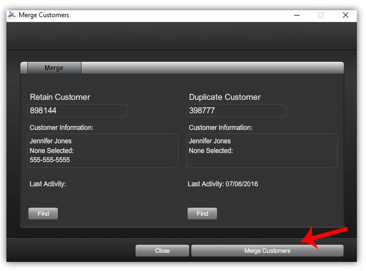
Task: Edit Retain Customer ID field 898144
Action: click(x=77, y=111)
